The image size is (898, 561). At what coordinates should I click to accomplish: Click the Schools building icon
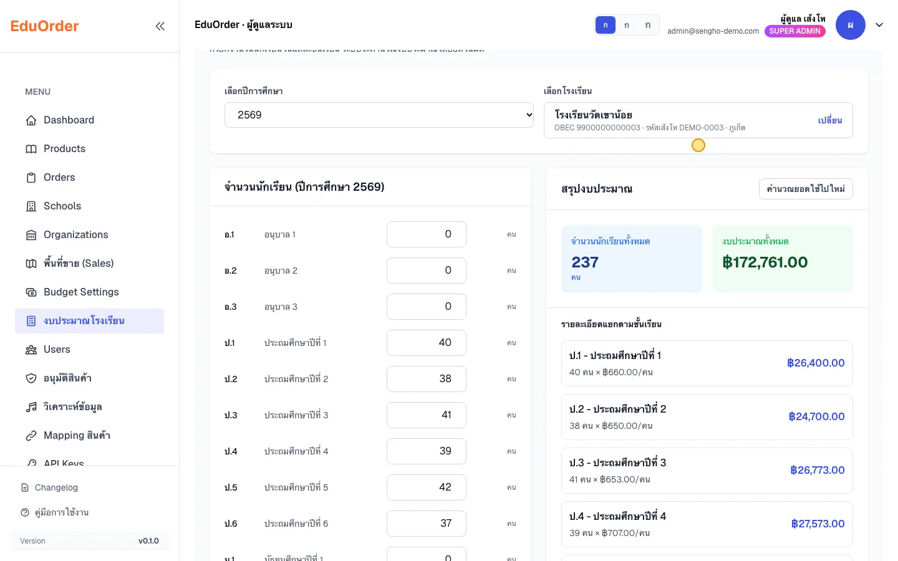31,206
